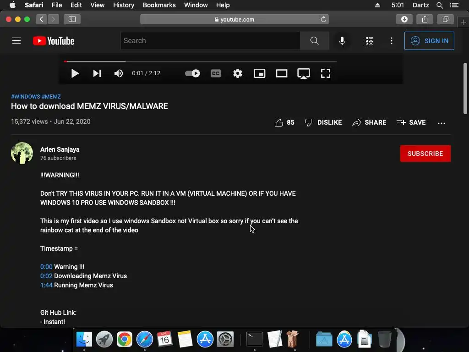The height and width of the screenshot is (352, 469).
Task: Enter full screen mode
Action: (326, 73)
